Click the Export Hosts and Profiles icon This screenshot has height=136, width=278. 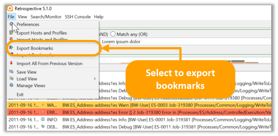[11, 32]
